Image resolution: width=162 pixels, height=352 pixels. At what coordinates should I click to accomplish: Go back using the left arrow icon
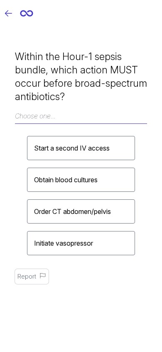[x=8, y=13]
